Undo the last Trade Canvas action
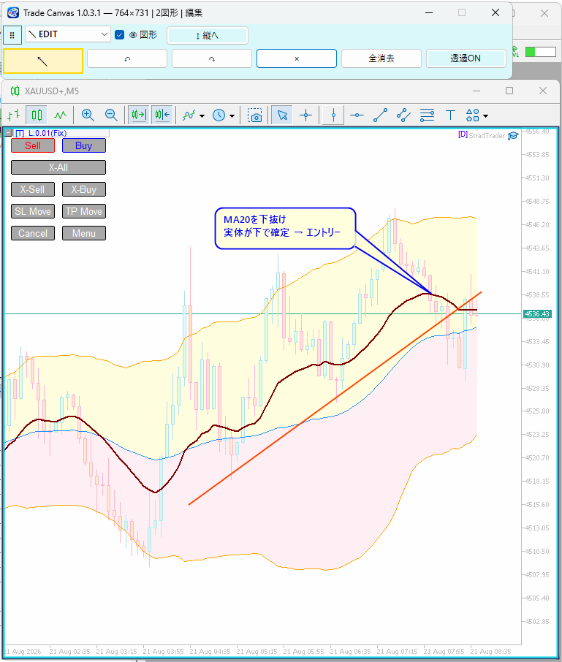The image size is (562, 662). tap(127, 58)
